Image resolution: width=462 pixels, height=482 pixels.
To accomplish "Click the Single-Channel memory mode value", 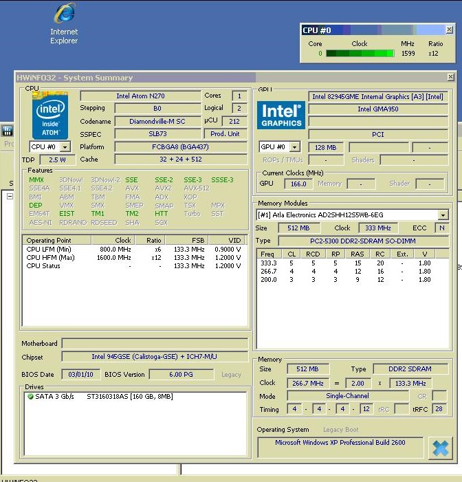I will (347, 396).
